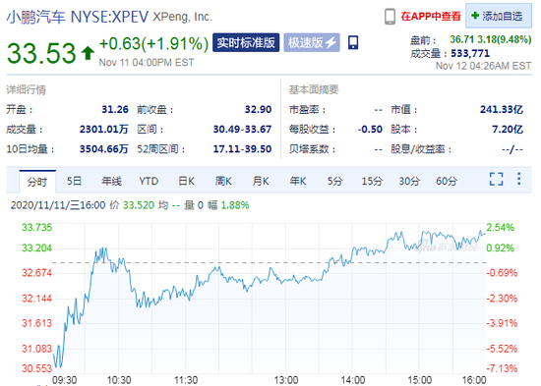
Task: Click the green plus icon in 添加自选
Action: pos(475,16)
